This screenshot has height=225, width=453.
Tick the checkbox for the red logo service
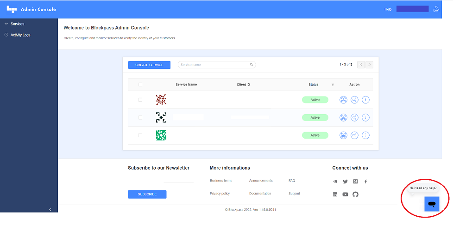(140, 100)
